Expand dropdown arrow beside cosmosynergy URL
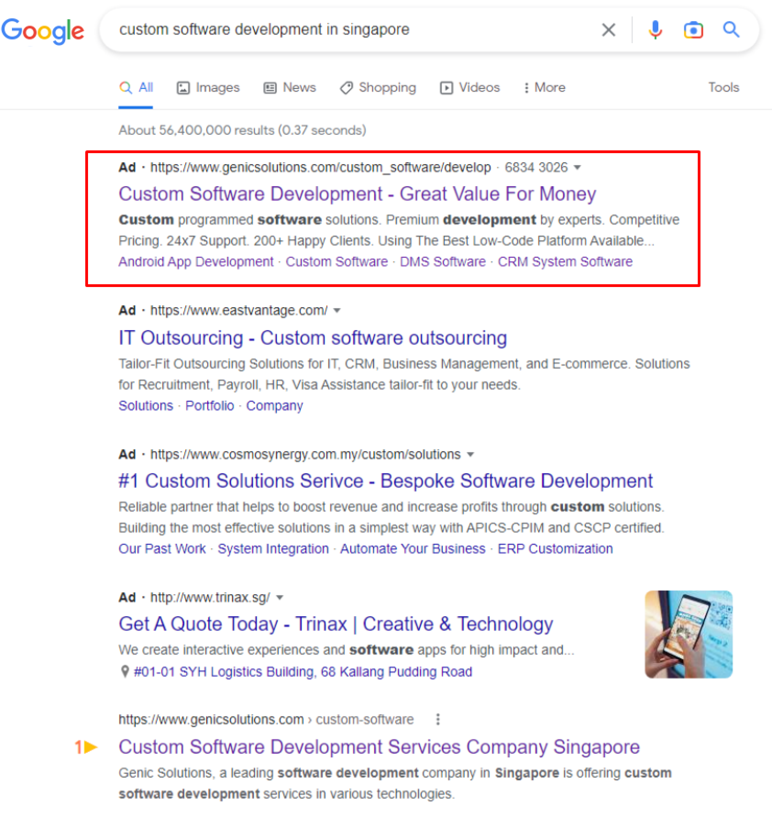 (471, 454)
